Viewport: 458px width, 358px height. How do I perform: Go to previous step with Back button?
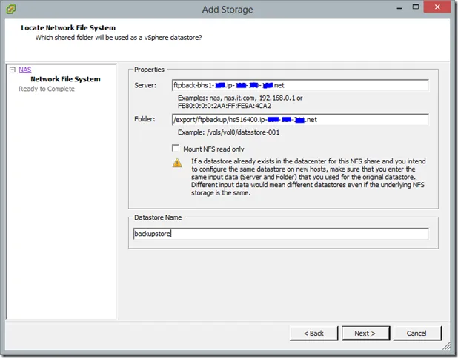click(313, 333)
